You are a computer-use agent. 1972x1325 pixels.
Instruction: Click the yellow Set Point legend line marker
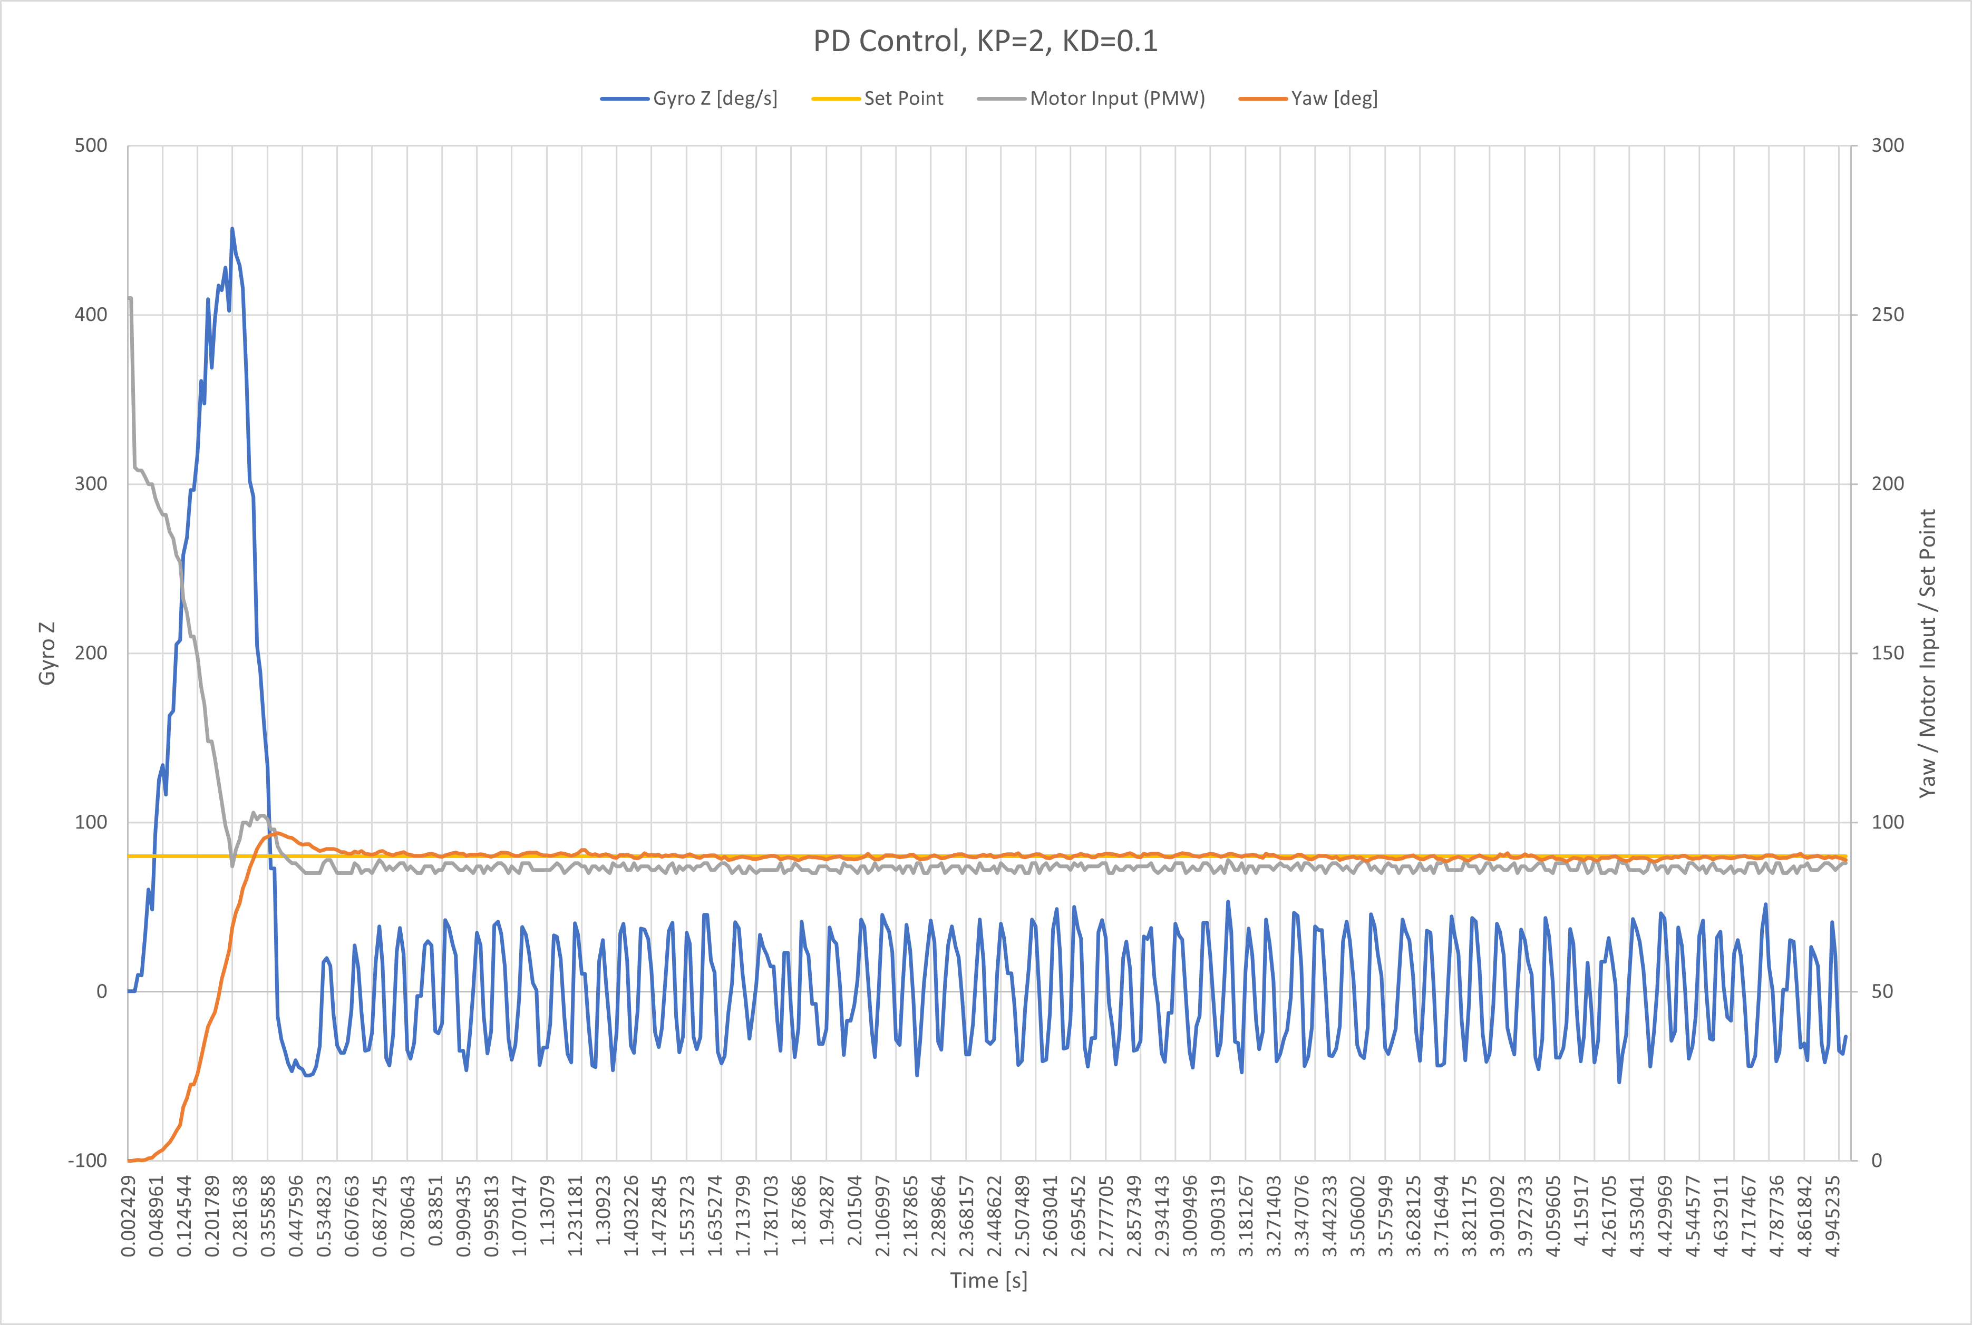pyautogui.click(x=836, y=99)
